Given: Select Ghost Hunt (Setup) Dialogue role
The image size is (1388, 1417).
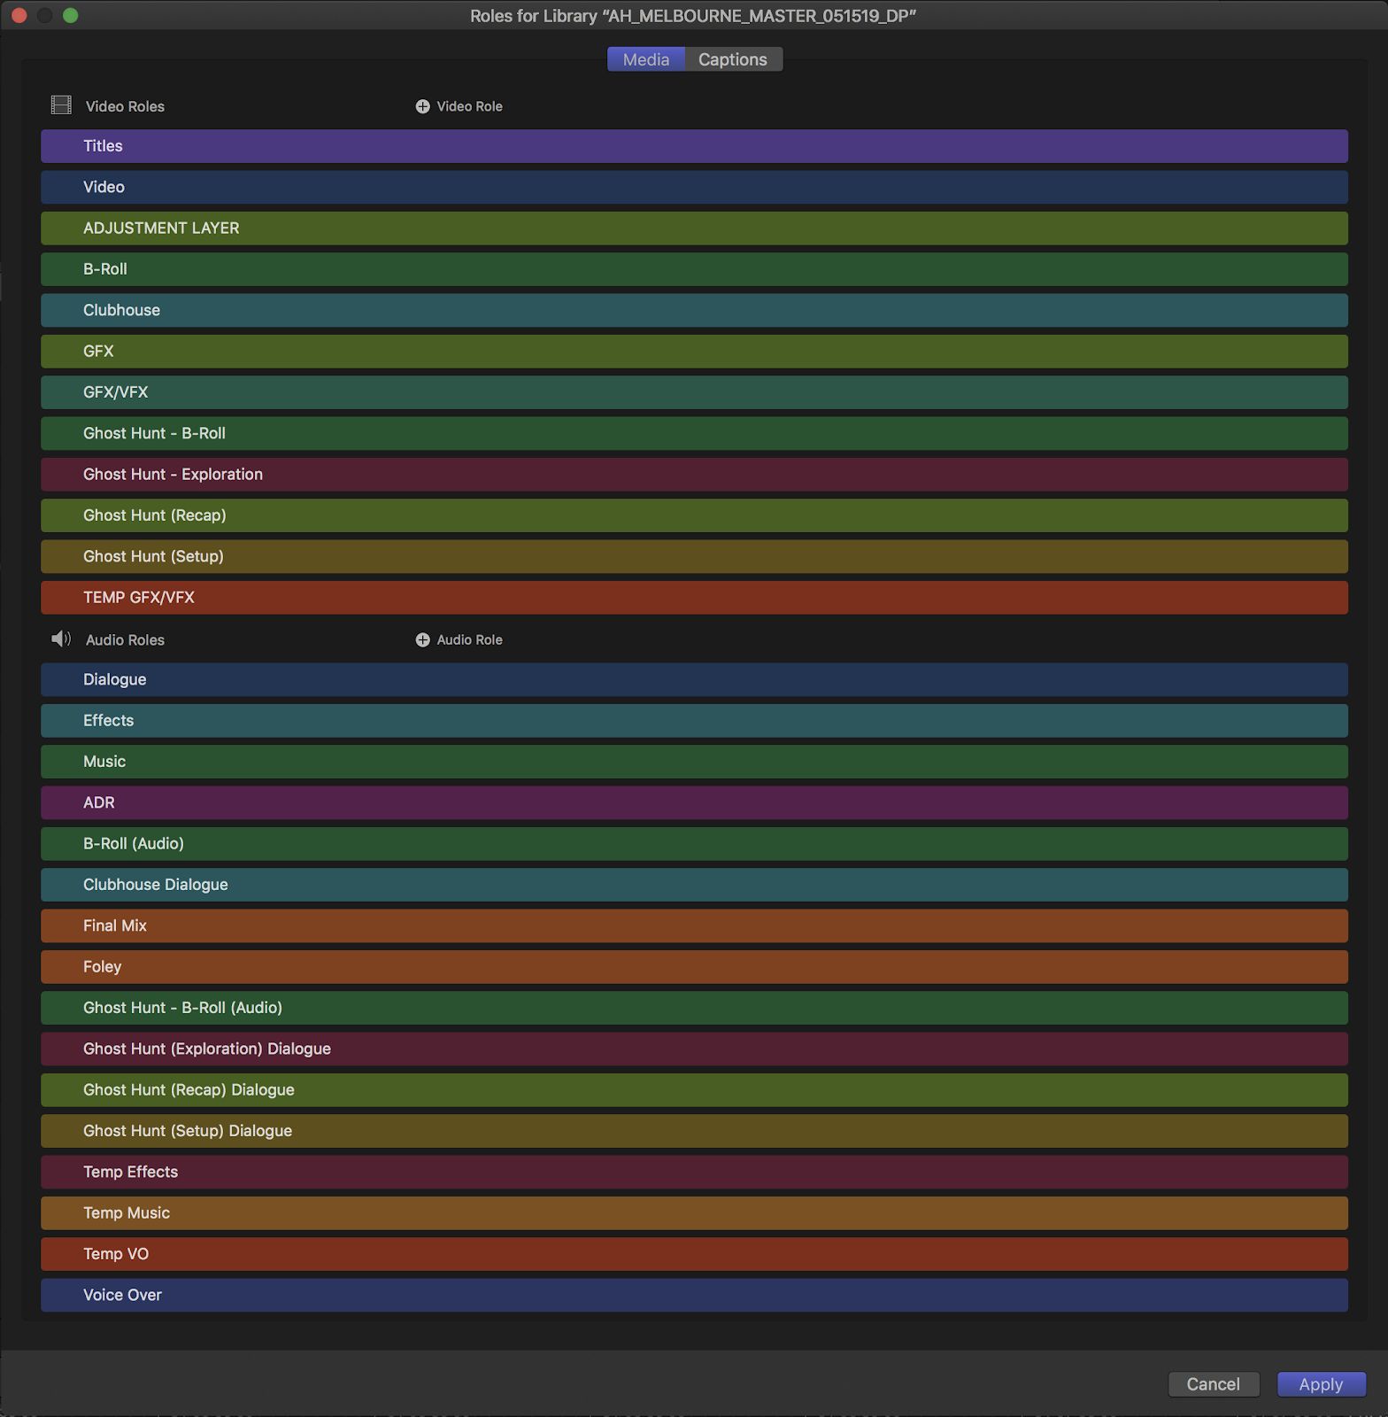Looking at the screenshot, I should (694, 1131).
